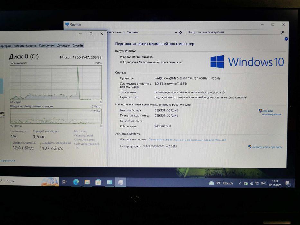Switch to the Автозавантаження tab
This screenshot has height=225, width=300.
(25, 46)
